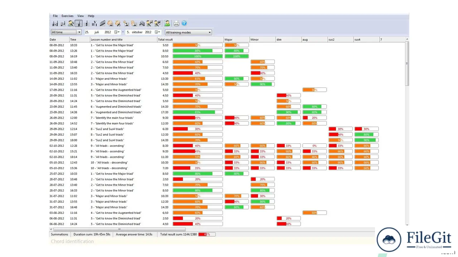
Task: Open the File menu
Action: coord(55,16)
